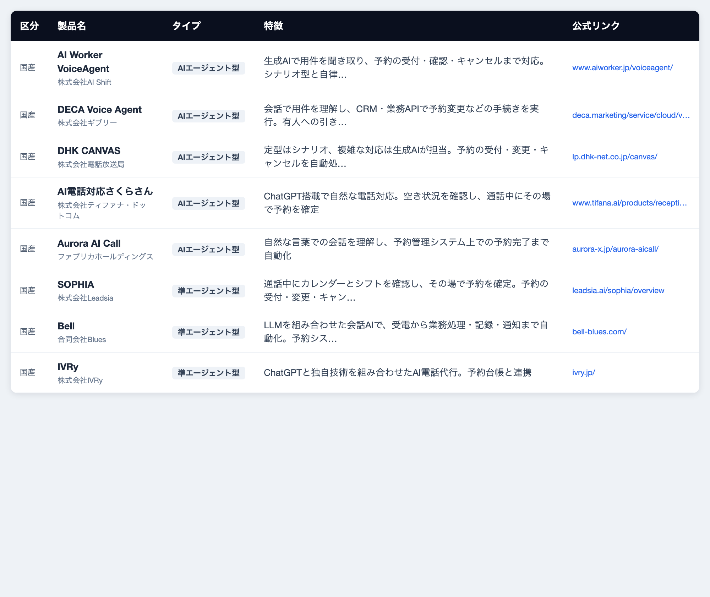
Task: Open the deca.marketing/service/cloud link
Action: click(631, 115)
